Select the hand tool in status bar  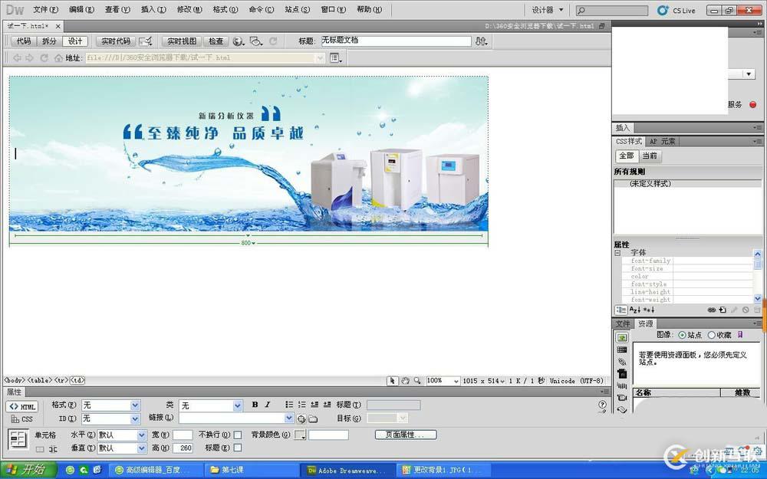406,381
